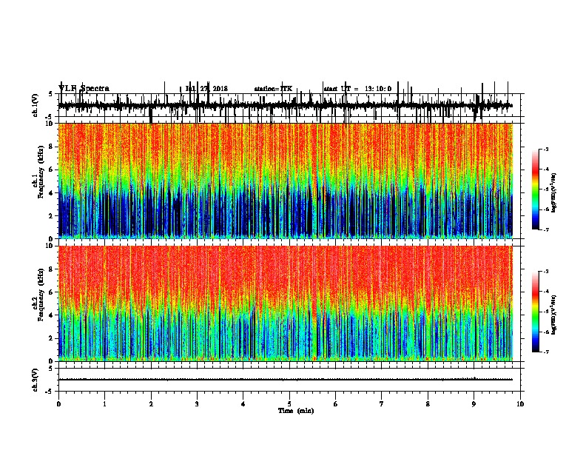This screenshot has width=586, height=453.
Task: Click the 'Time (min)' axis title
Action: click(296, 411)
